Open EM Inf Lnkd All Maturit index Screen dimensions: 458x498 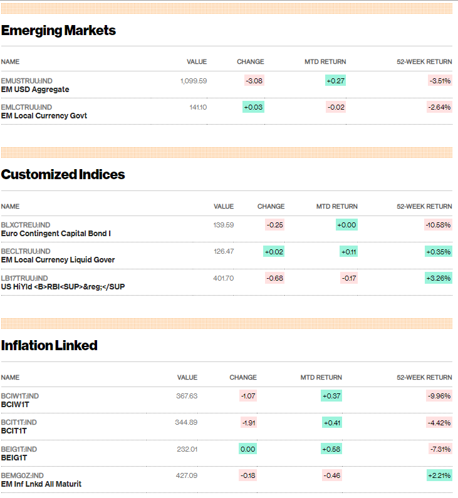(x=41, y=484)
